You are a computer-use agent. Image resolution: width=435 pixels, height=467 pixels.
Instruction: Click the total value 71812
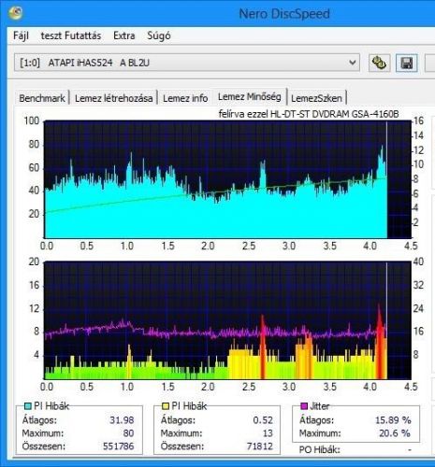260,446
